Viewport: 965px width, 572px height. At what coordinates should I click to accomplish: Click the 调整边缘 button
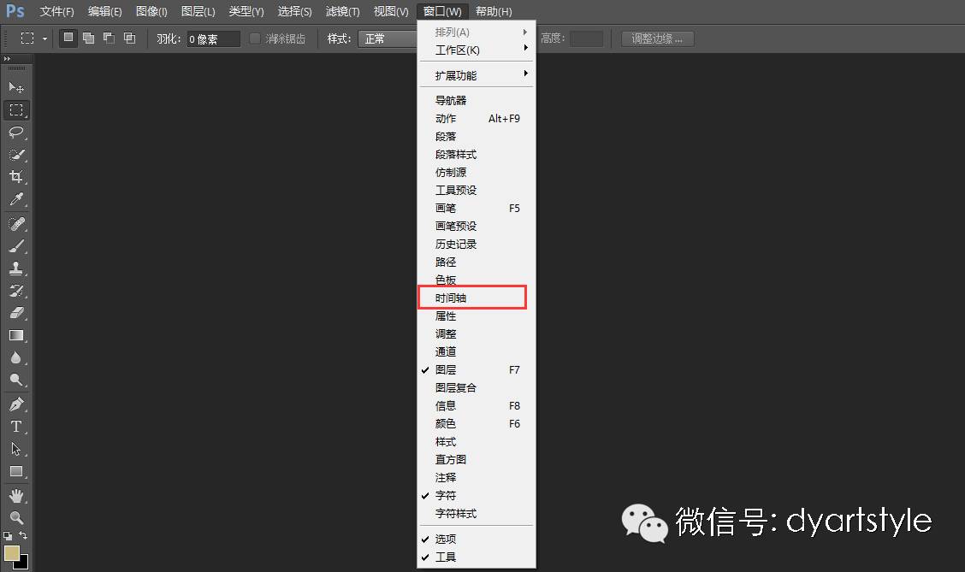656,38
